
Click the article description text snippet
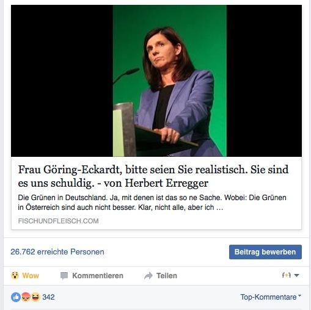[x=152, y=203]
